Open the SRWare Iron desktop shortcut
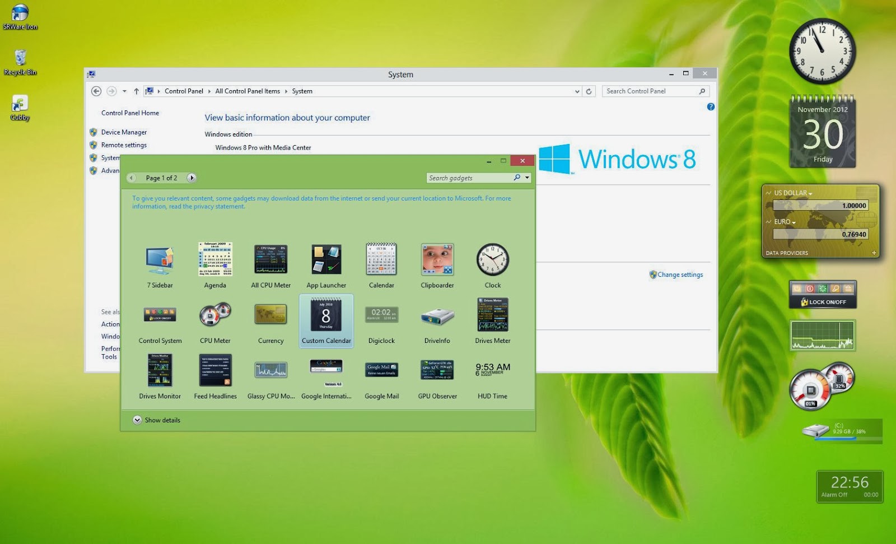The height and width of the screenshot is (544, 896). 20,17
